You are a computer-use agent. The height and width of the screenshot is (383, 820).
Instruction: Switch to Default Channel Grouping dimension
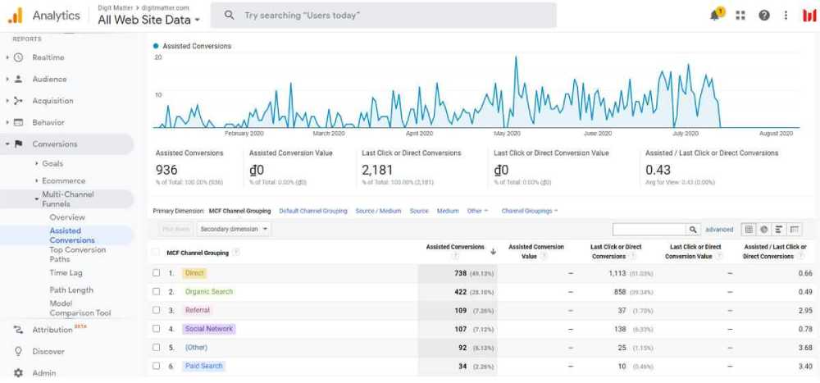(x=312, y=211)
